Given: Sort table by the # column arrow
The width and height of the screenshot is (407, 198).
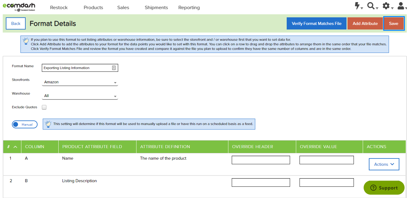Looking at the screenshot, I should tap(15, 147).
